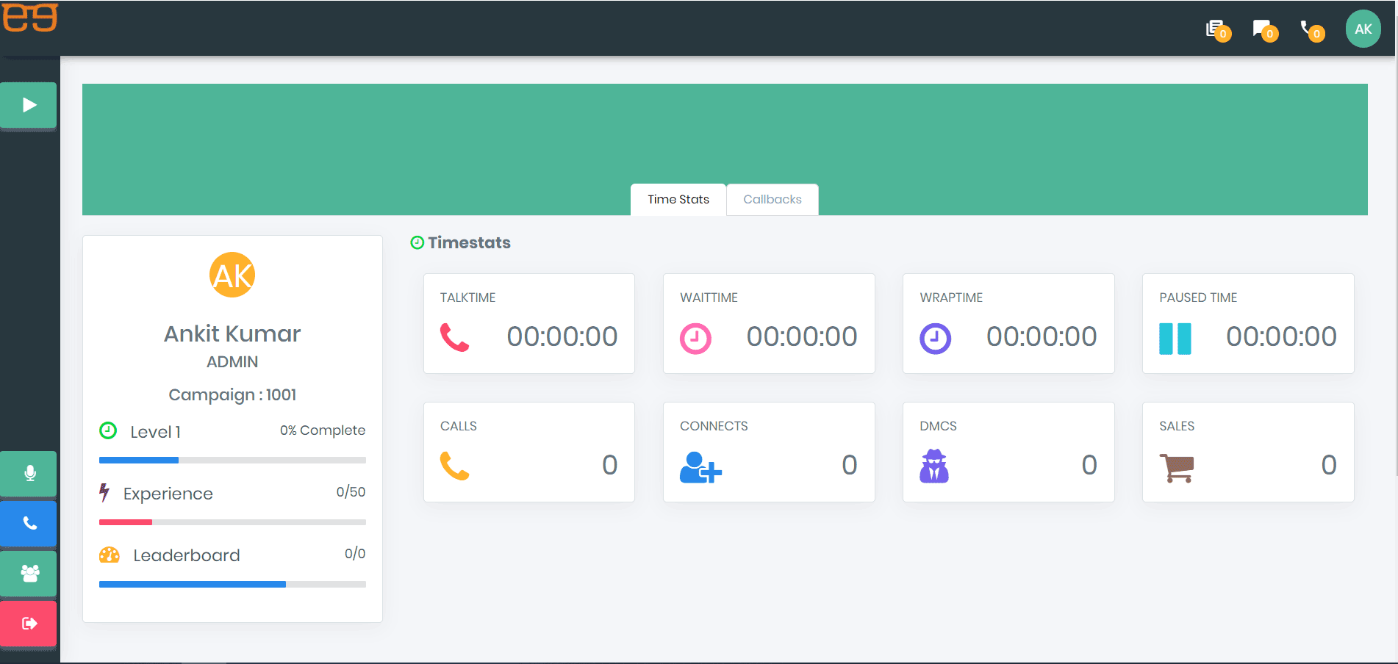Click the orange AK profile picture
The width and height of the screenshot is (1398, 664).
pos(232,275)
